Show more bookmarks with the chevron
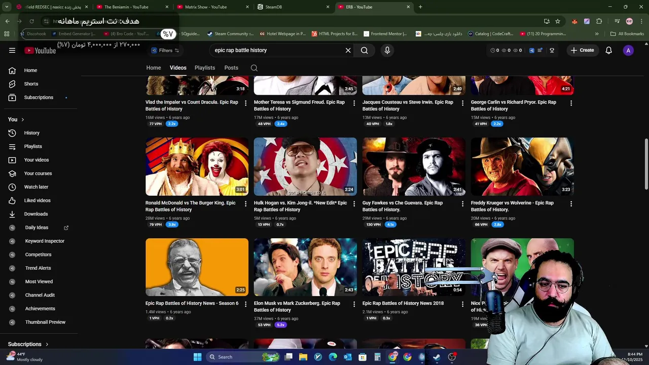Image resolution: width=649 pixels, height=365 pixels. 597,34
